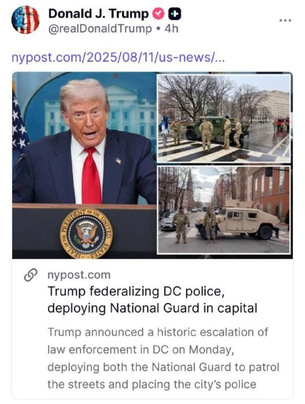Screen dimensions: 305x404
Task: Open the Donald J. Trump display name
Action: (98, 14)
